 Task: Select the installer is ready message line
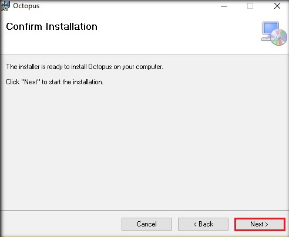(85, 67)
